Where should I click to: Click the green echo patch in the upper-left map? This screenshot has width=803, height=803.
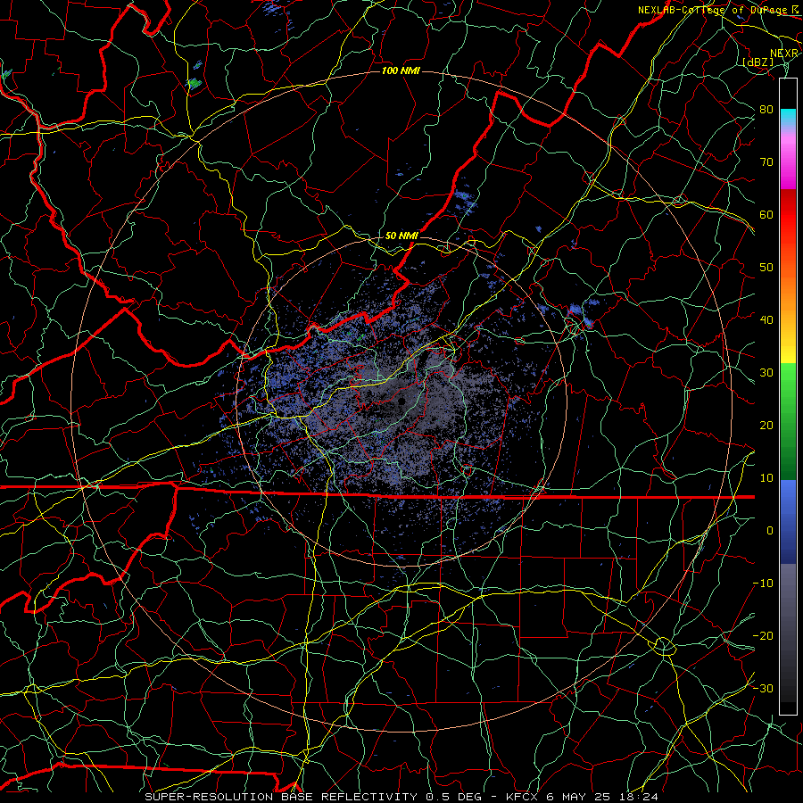pos(195,83)
